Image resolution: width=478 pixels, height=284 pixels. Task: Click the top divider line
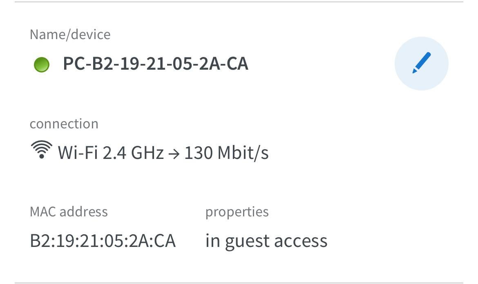[x=239, y=2]
